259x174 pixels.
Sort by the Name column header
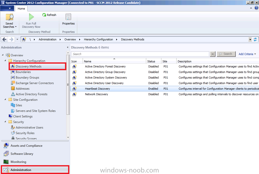coord(114,61)
